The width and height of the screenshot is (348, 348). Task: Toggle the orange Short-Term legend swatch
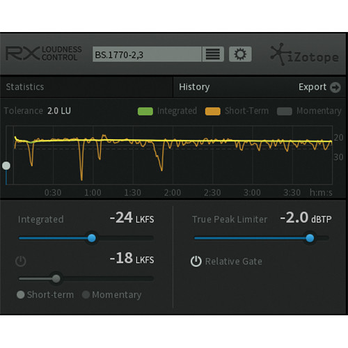tap(213, 111)
